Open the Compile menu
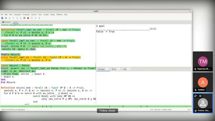215x121 pixels. pyautogui.click(x=46, y=14)
